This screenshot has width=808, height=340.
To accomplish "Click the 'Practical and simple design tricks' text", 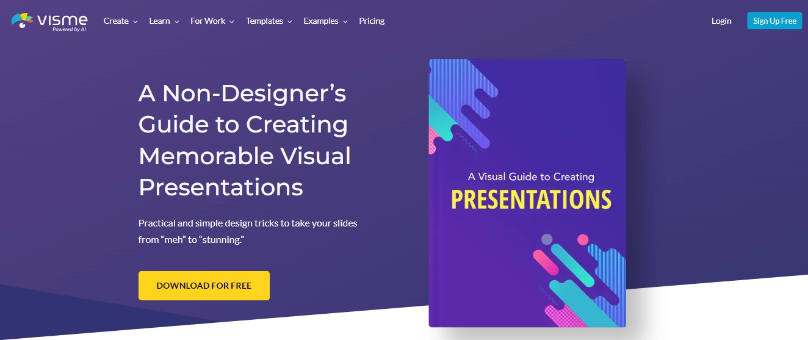I will point(248,231).
